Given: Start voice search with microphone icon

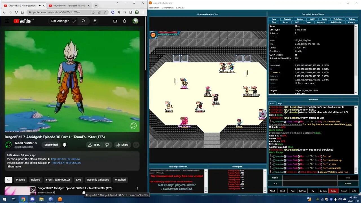Looking at the screenshot, I should tap(95, 21).
